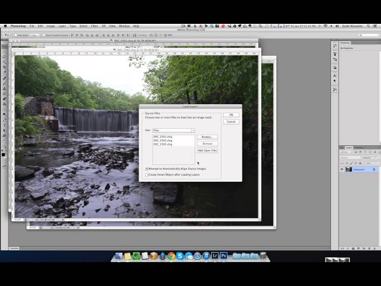Viewport: 381px width, 286px height.
Task: Click the DSC_2563.dng document title bar
Action: [133, 41]
